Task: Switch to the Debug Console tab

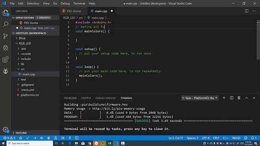Action: pyautogui.click(x=106, y=98)
